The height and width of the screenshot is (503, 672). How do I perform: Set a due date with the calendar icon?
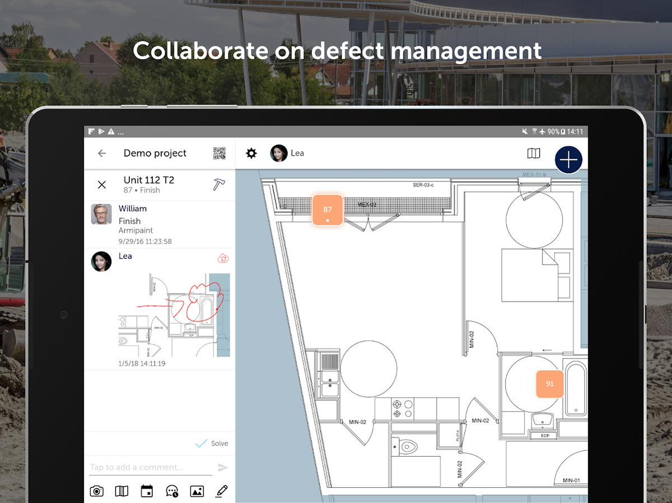[x=147, y=491]
